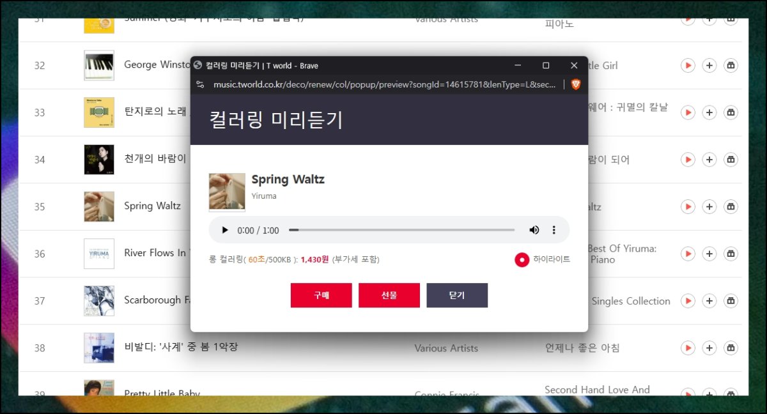767x414 pixels.
Task: Click Various Artists in row 38
Action: click(446, 348)
